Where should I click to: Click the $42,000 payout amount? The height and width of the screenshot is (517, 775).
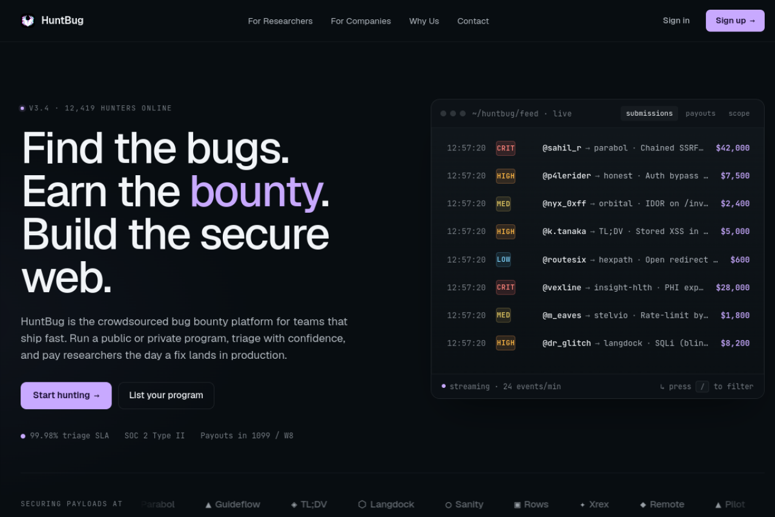[x=733, y=148]
